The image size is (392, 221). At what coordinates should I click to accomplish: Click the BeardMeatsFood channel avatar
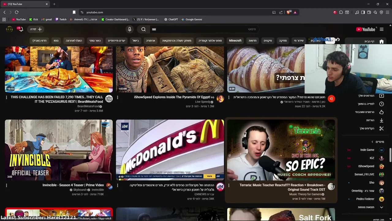[x=109, y=99]
